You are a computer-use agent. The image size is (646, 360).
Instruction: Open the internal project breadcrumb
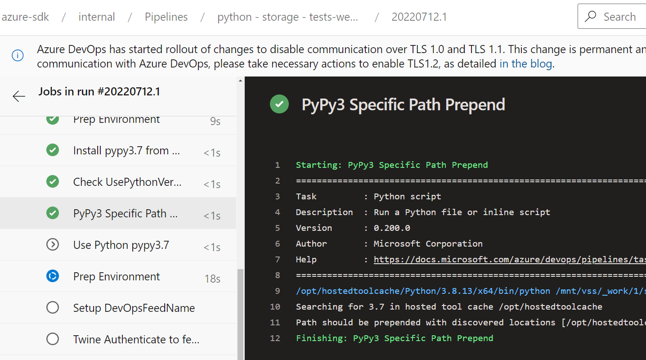click(97, 17)
